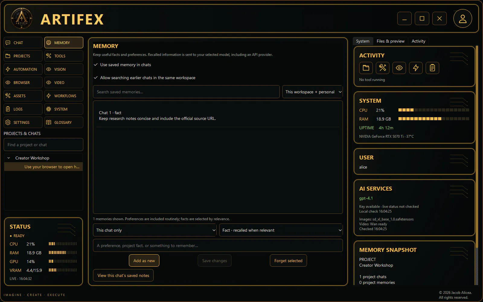Click the new memory text input field
This screenshot has height=302, width=483.
click(x=218, y=246)
